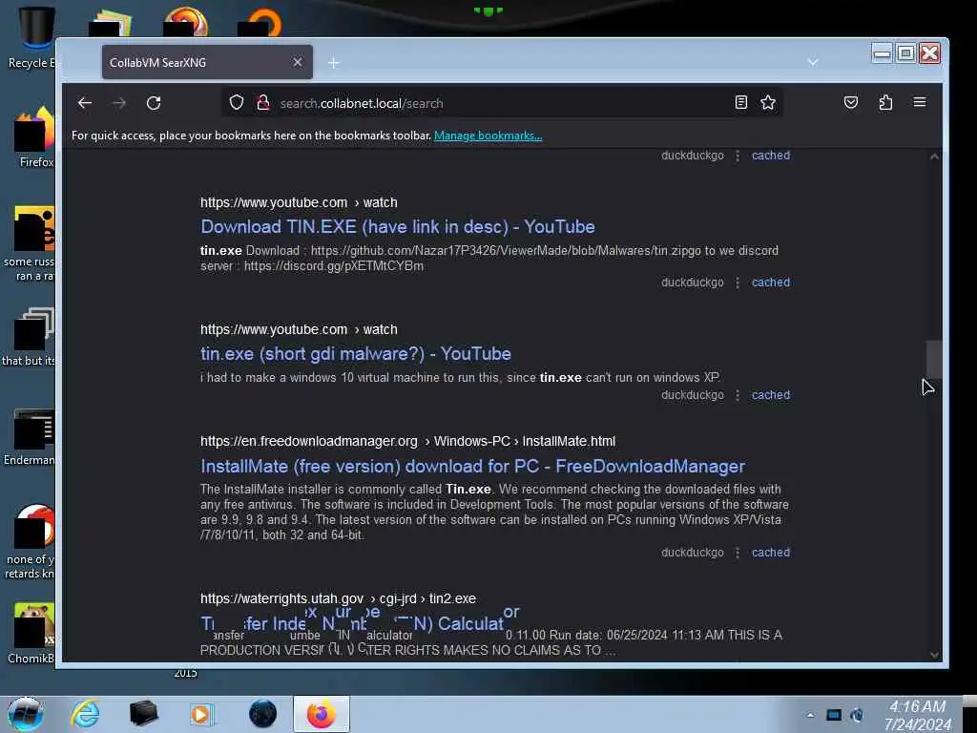The width and height of the screenshot is (977, 733).
Task: Click the scrollbar up arrow
Action: tap(934, 157)
